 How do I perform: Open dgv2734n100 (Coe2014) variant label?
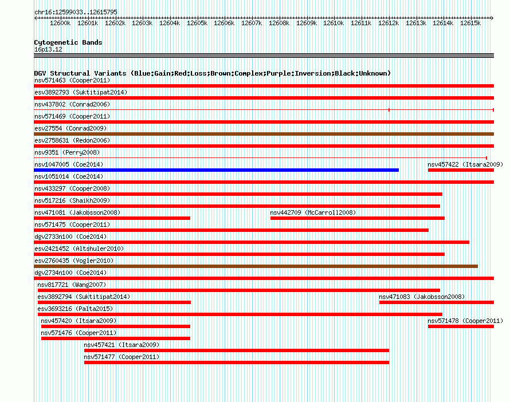click(70, 273)
